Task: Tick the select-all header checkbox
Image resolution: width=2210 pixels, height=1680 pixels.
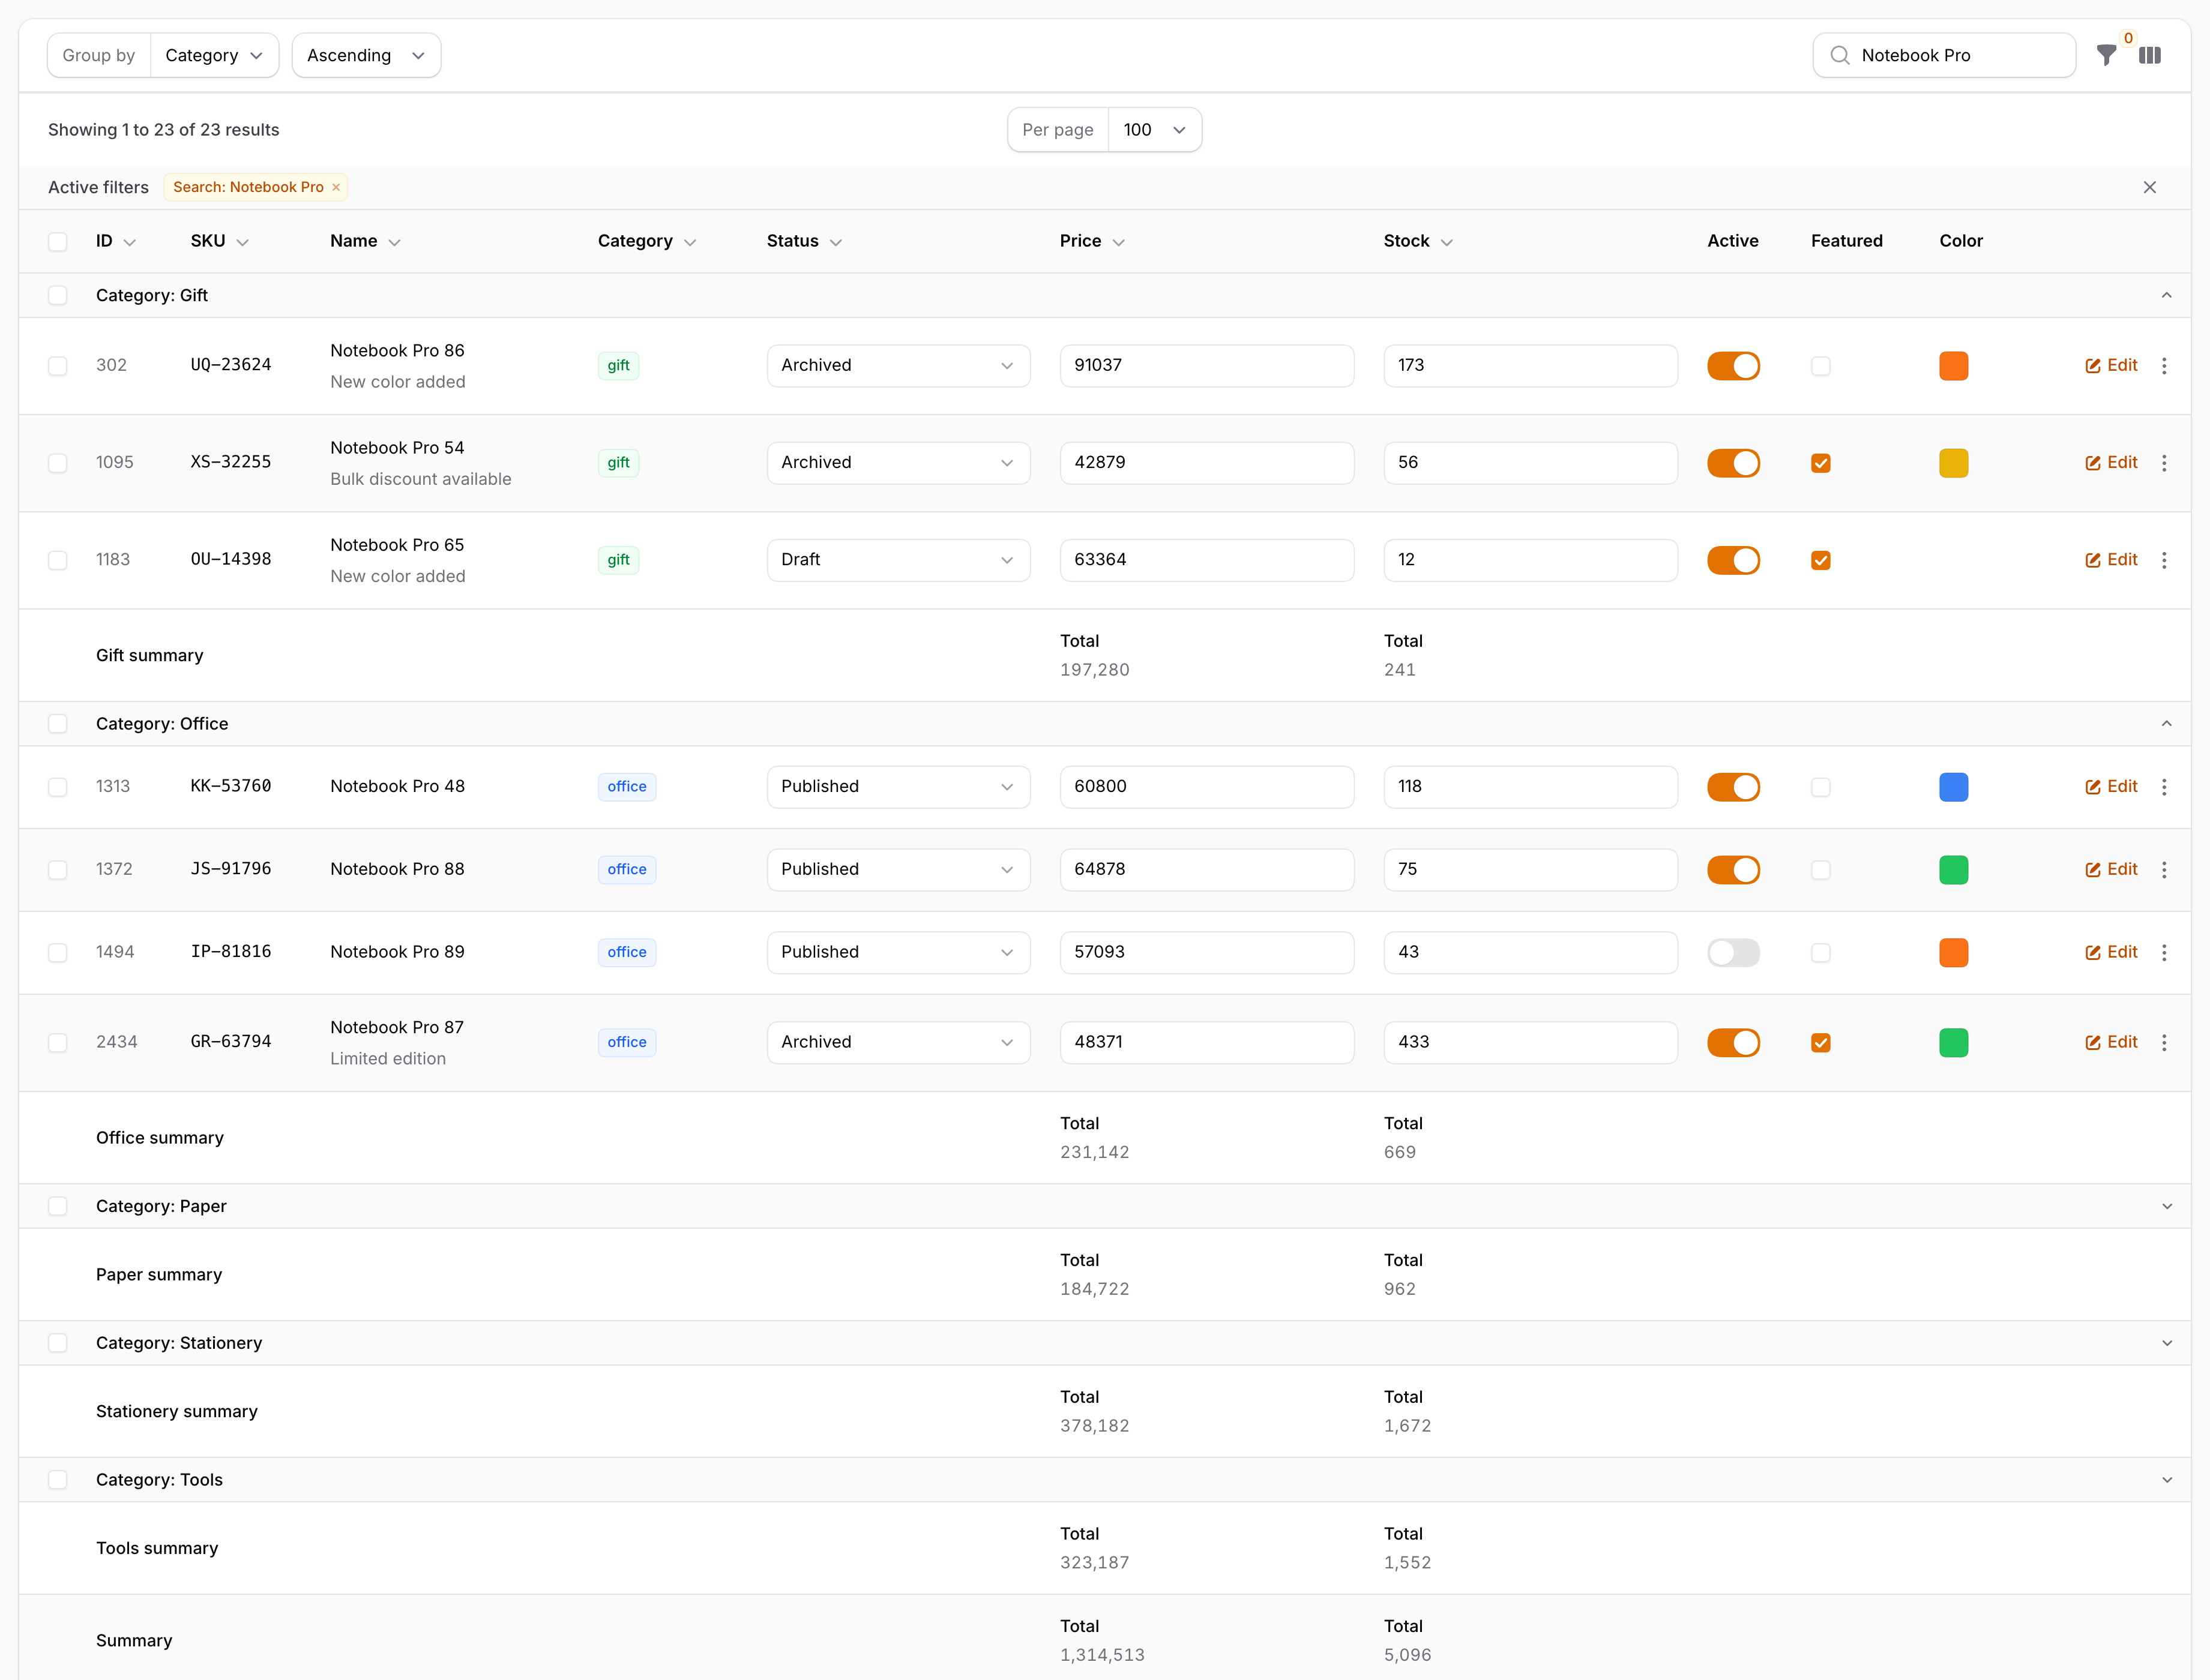Action: pyautogui.click(x=58, y=241)
